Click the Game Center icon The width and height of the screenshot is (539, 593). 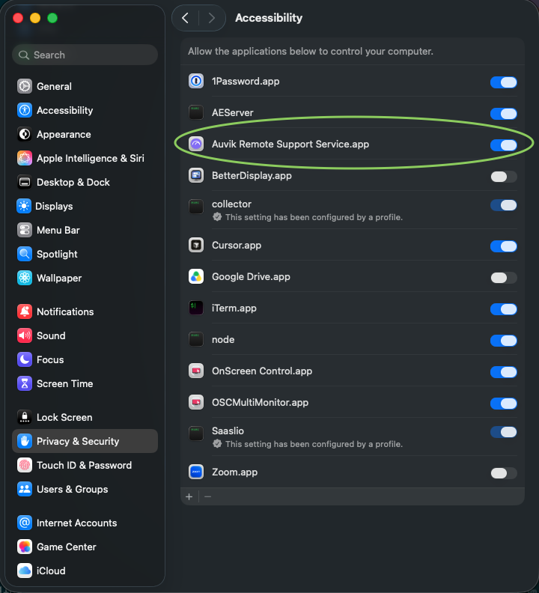click(25, 547)
